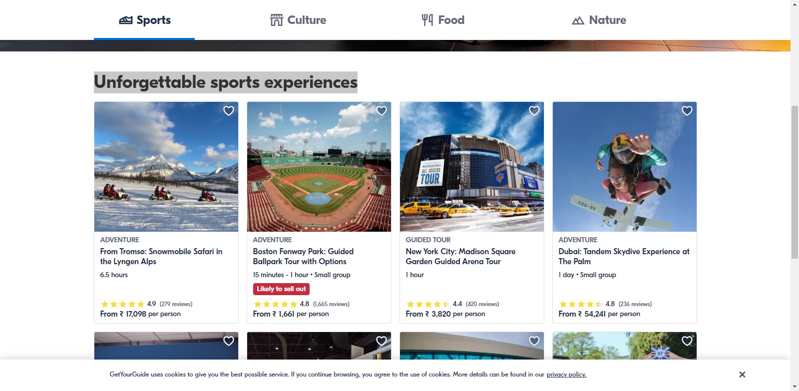Click the 'Likely to sell out' badge
Screen dimensions: 799x391
coord(281,289)
